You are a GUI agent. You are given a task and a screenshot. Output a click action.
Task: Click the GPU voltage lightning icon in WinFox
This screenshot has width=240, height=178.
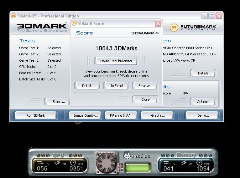pyautogui.click(x=57, y=163)
